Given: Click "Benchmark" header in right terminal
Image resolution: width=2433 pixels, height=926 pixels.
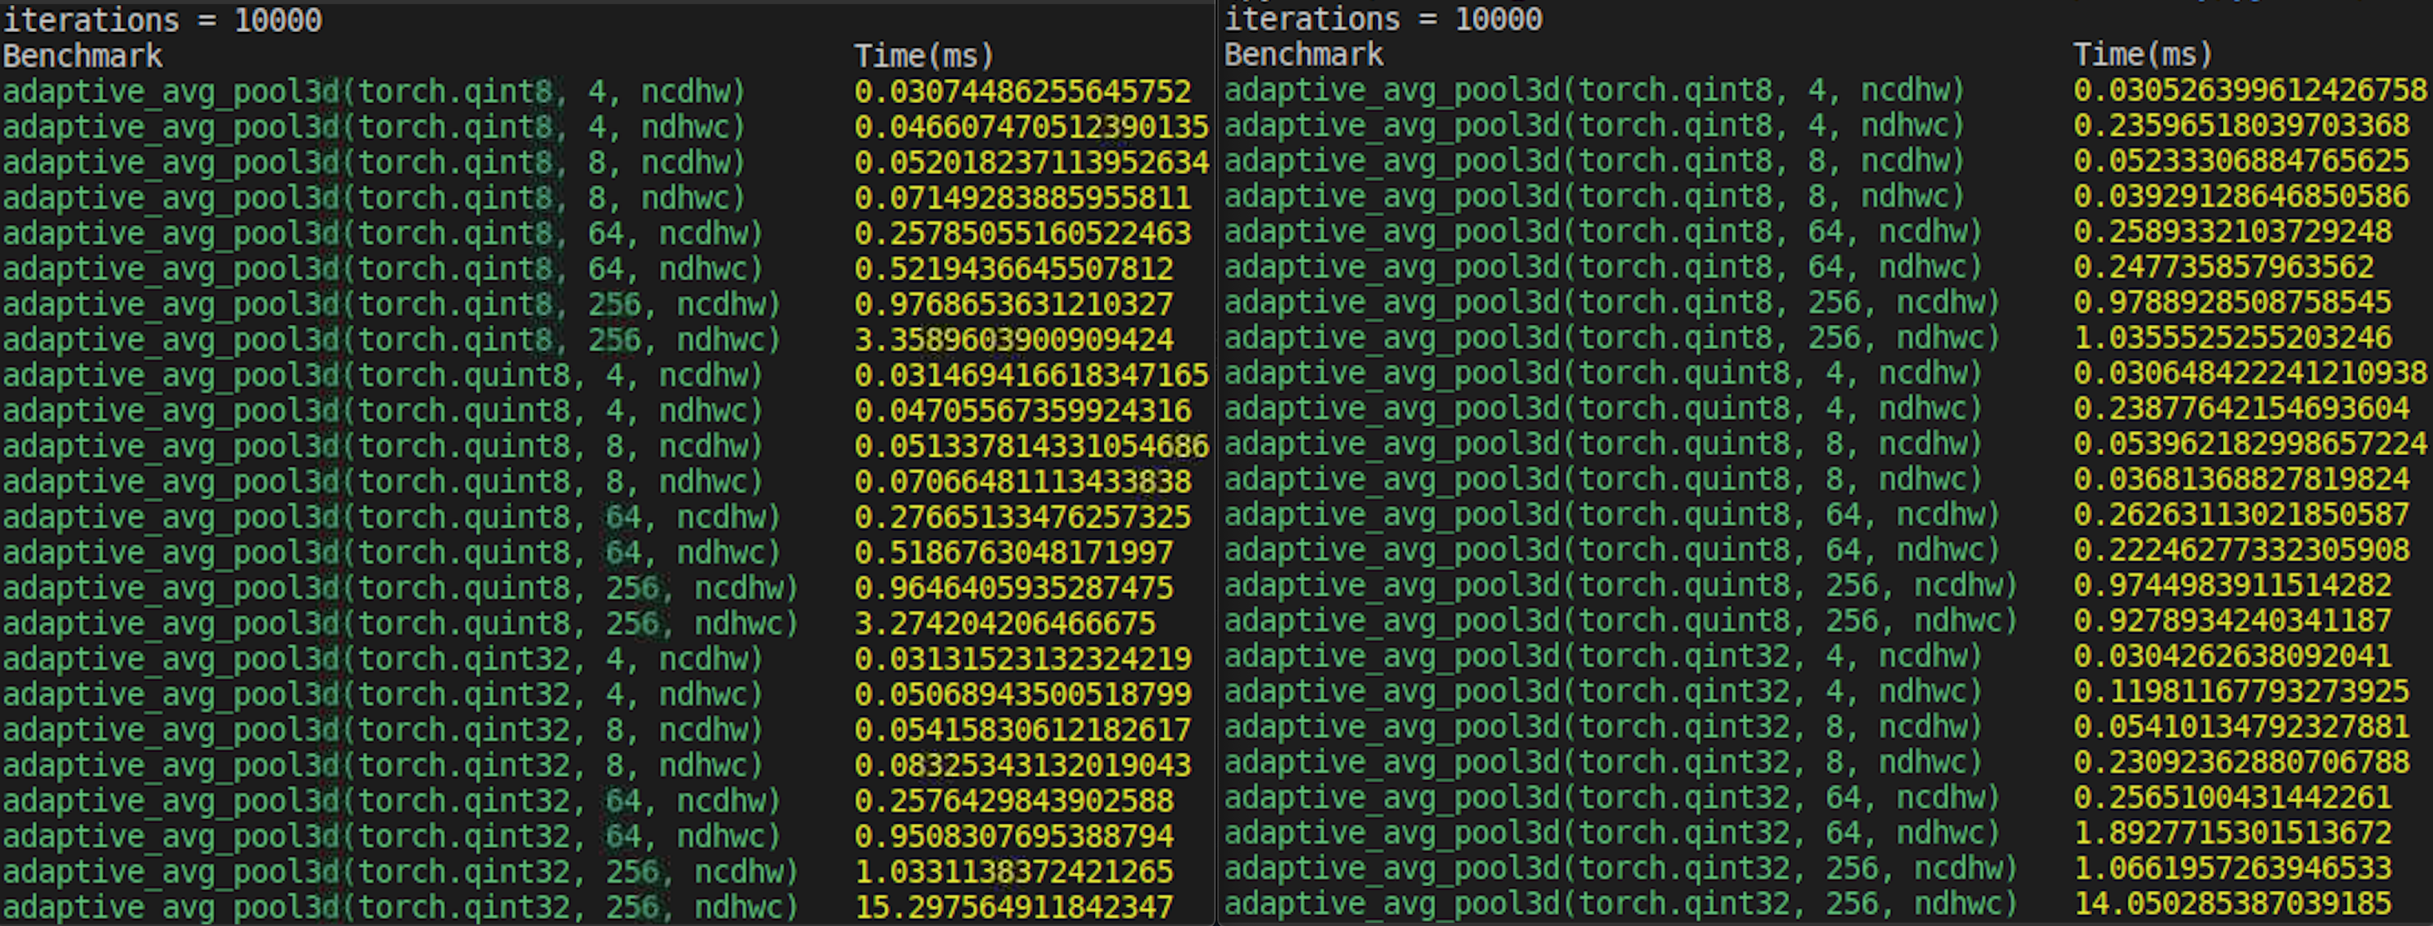Looking at the screenshot, I should coord(1304,55).
